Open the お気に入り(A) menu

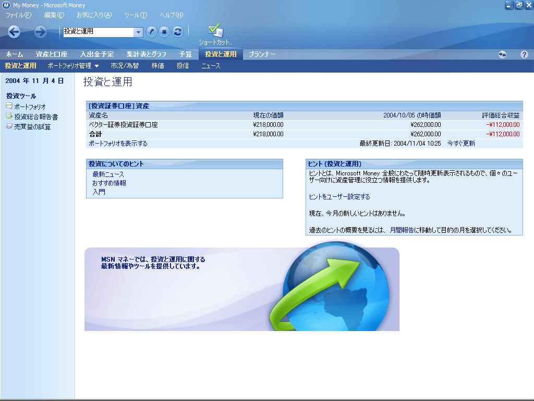pos(94,15)
